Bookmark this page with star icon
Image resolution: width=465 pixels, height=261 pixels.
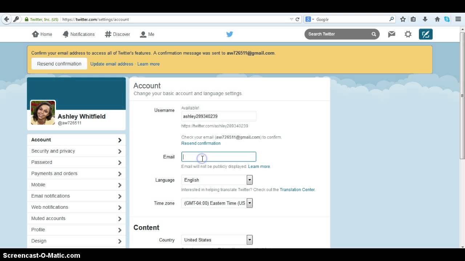coord(403,19)
